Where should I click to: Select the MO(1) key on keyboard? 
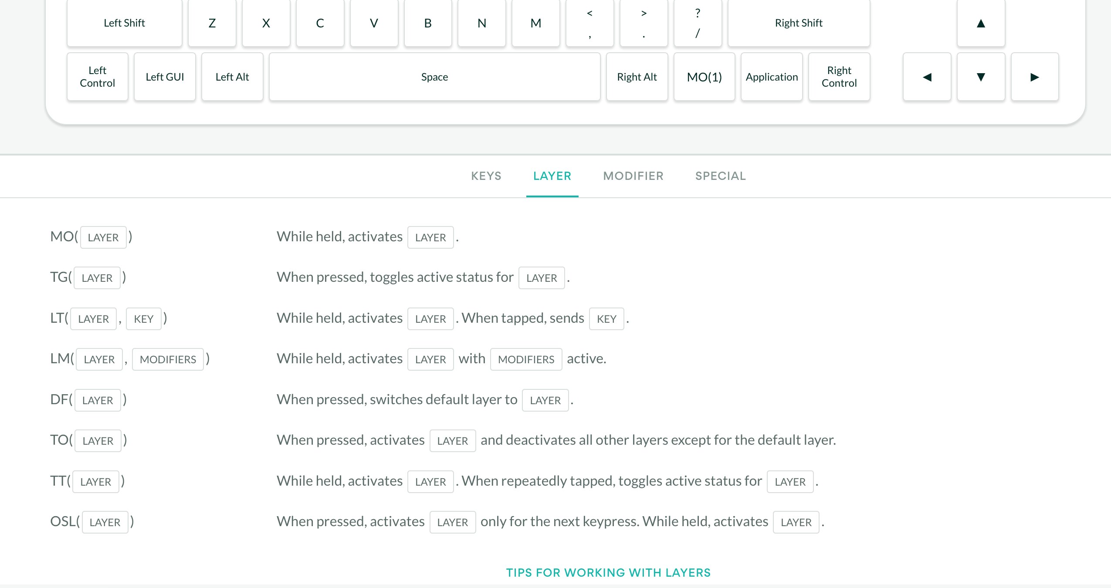click(704, 77)
